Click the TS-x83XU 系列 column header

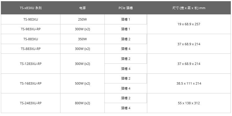(31, 8)
